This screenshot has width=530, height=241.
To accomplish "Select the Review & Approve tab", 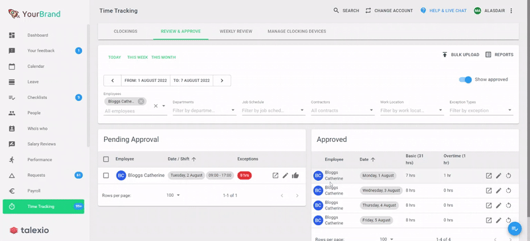I will pos(181,31).
